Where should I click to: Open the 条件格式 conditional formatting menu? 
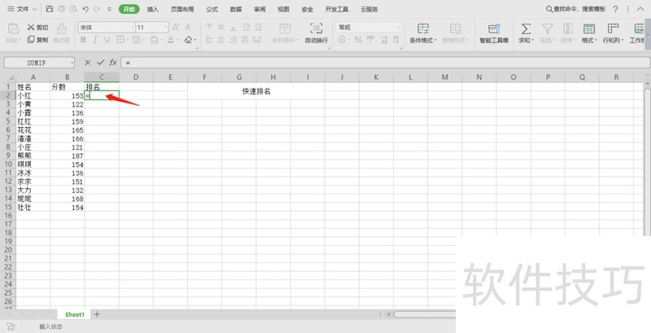click(423, 33)
